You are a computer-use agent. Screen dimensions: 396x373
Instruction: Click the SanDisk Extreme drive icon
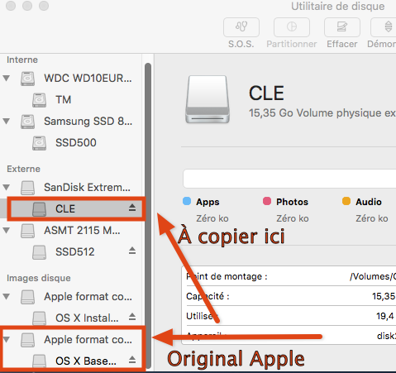coord(27,188)
